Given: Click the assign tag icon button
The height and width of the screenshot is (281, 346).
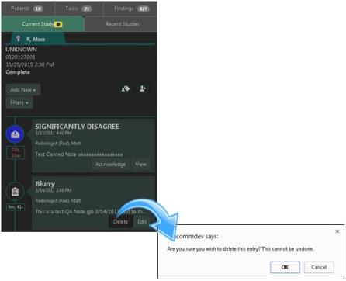Looking at the screenshot, I should click(x=126, y=88).
